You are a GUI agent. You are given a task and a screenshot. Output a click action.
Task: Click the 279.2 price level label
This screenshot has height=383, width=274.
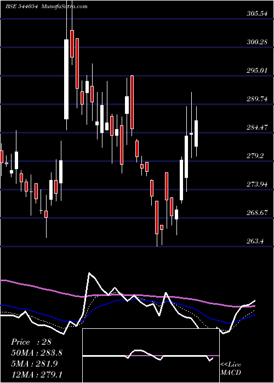(255, 156)
